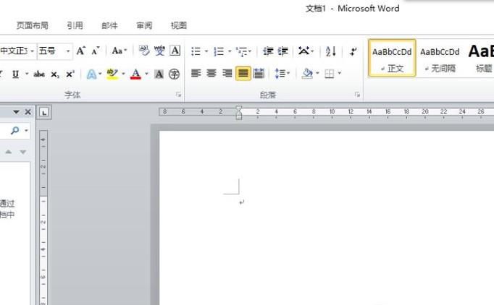Open the Line Spacing menu
Screen dimensions: 494x305
pyautogui.click(x=282, y=74)
